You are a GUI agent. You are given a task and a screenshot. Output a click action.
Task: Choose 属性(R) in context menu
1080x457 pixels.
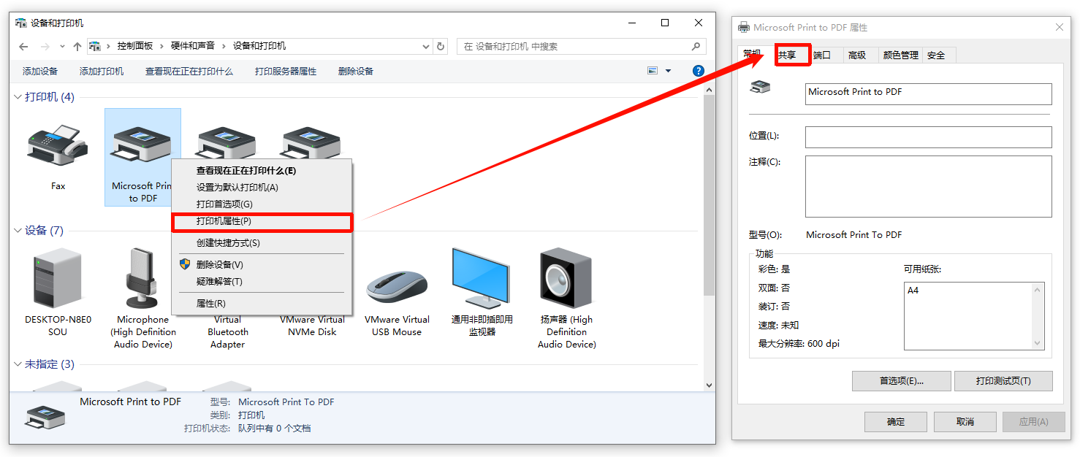tap(262, 304)
